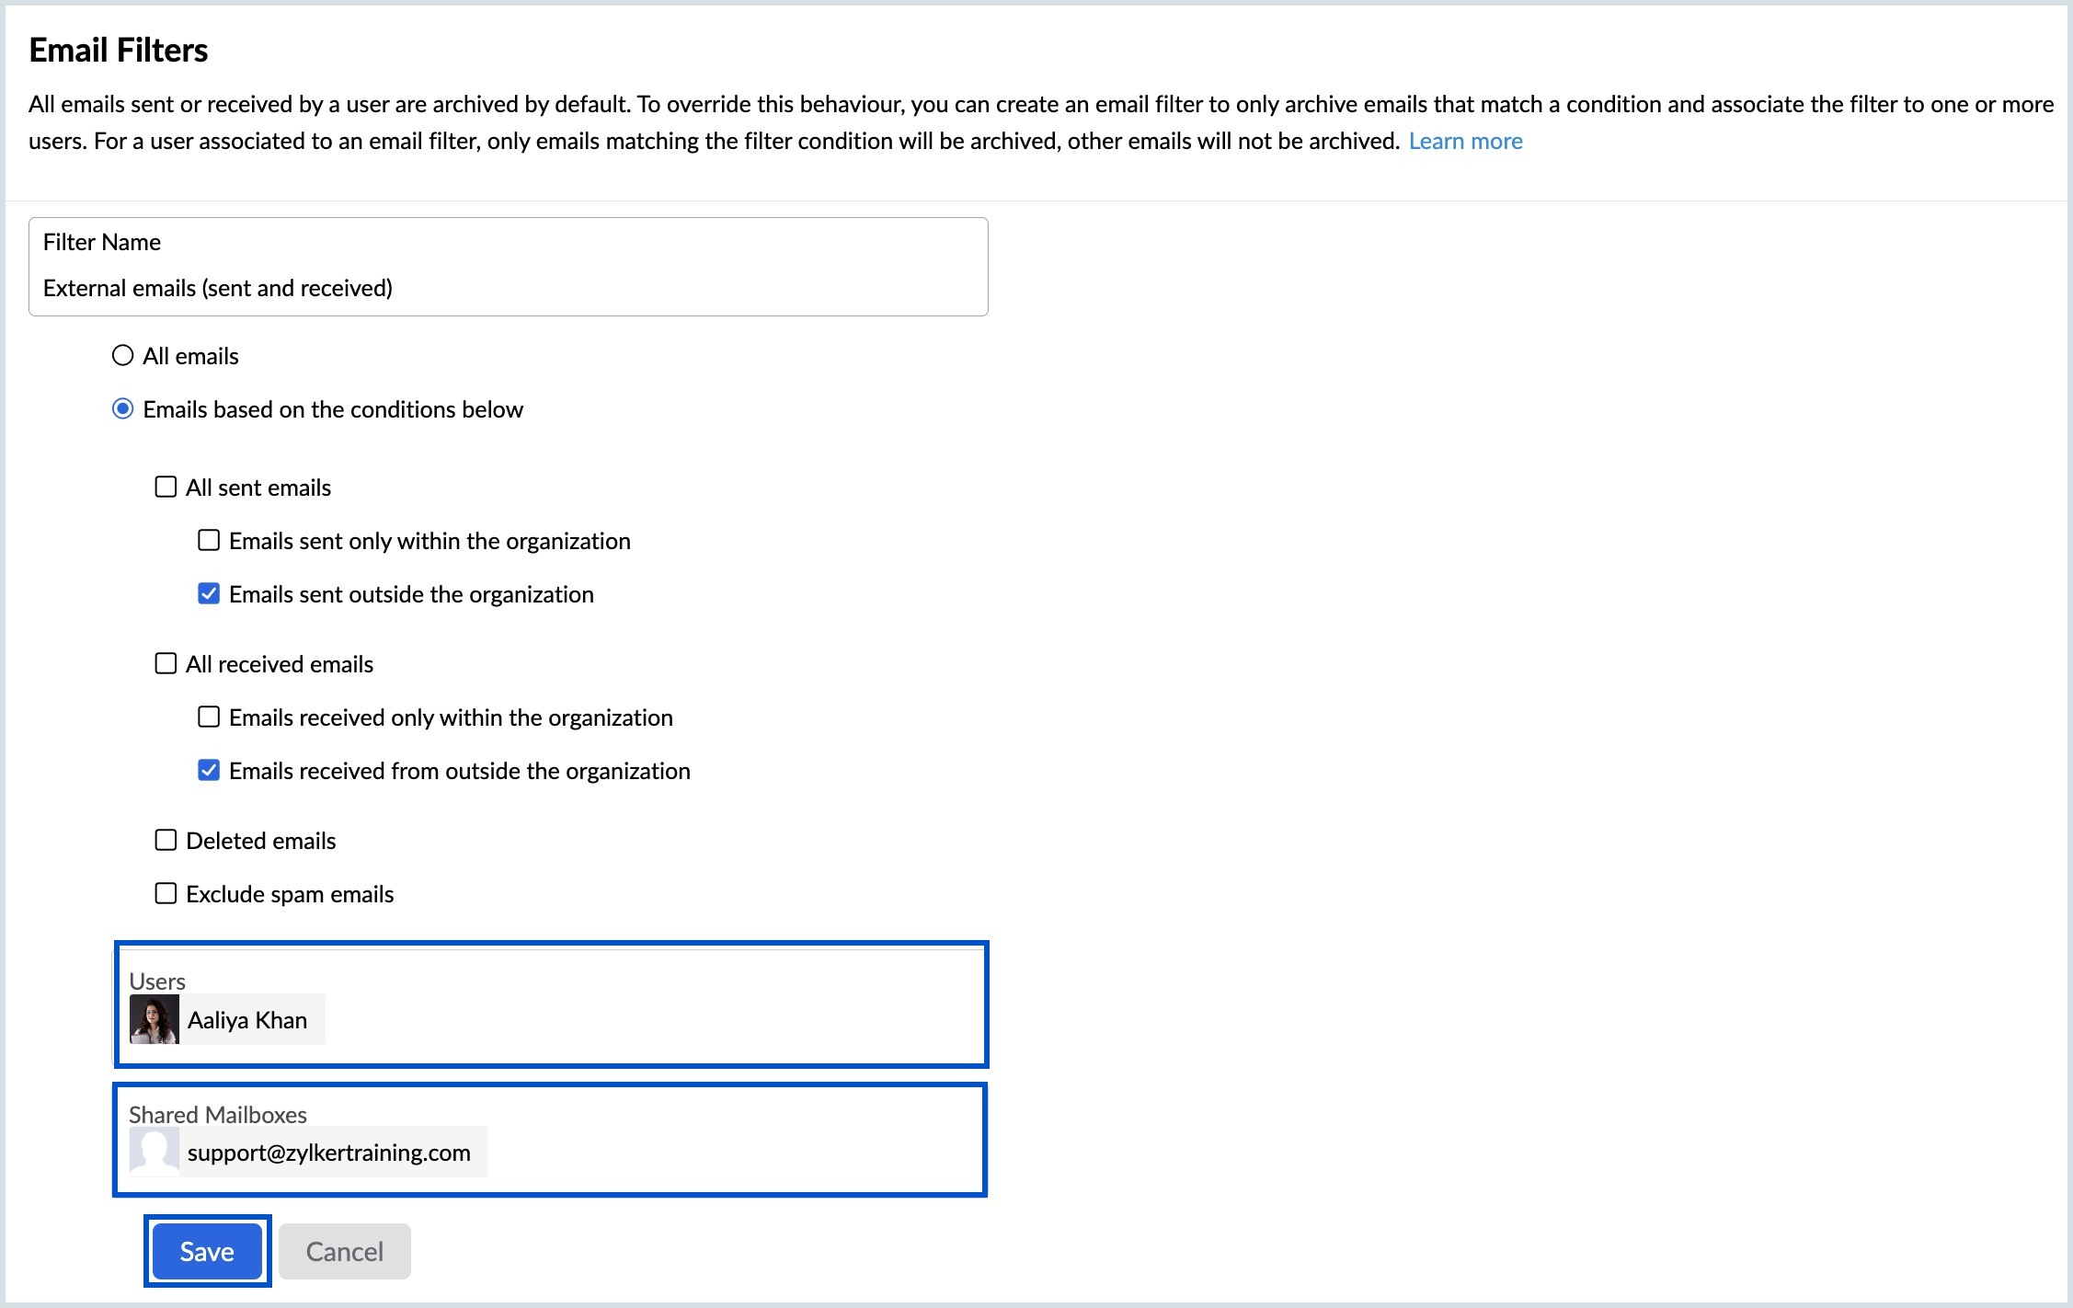Uncheck Emails received from outside the organization
This screenshot has width=2073, height=1308.
tap(209, 770)
